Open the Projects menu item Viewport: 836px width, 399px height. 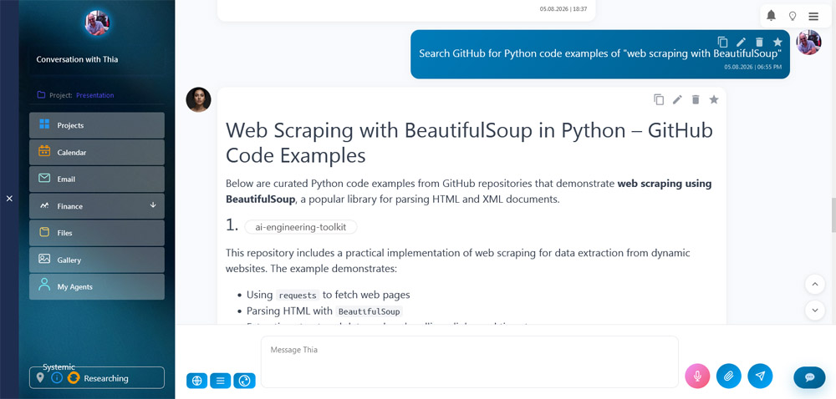click(x=96, y=125)
